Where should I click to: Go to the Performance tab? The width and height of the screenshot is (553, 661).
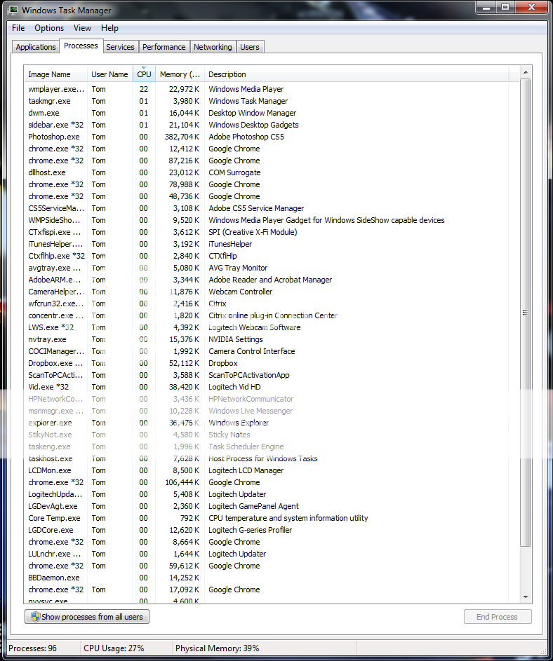pos(164,47)
